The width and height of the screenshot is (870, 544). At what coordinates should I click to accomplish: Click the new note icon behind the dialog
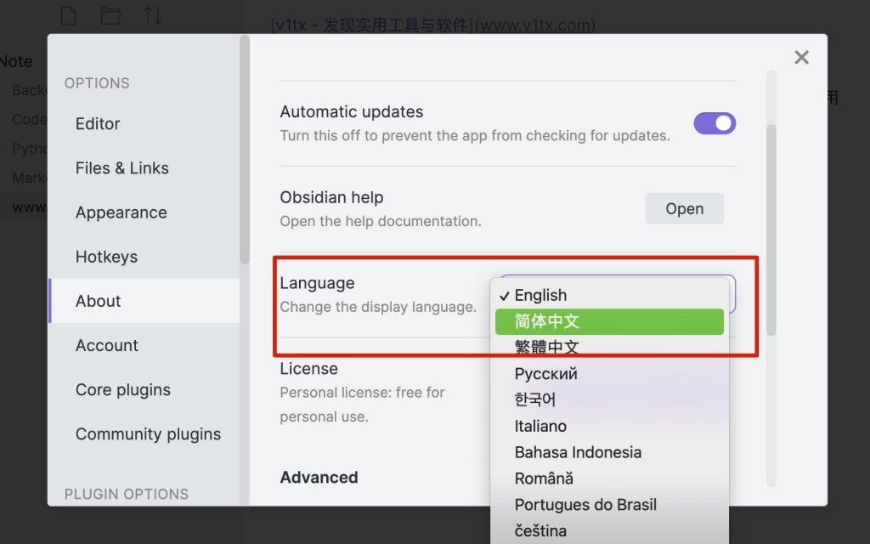coord(68,15)
